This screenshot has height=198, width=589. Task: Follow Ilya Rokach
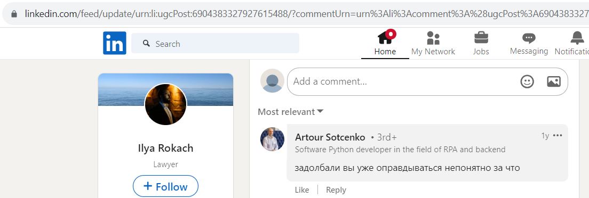[165, 186]
